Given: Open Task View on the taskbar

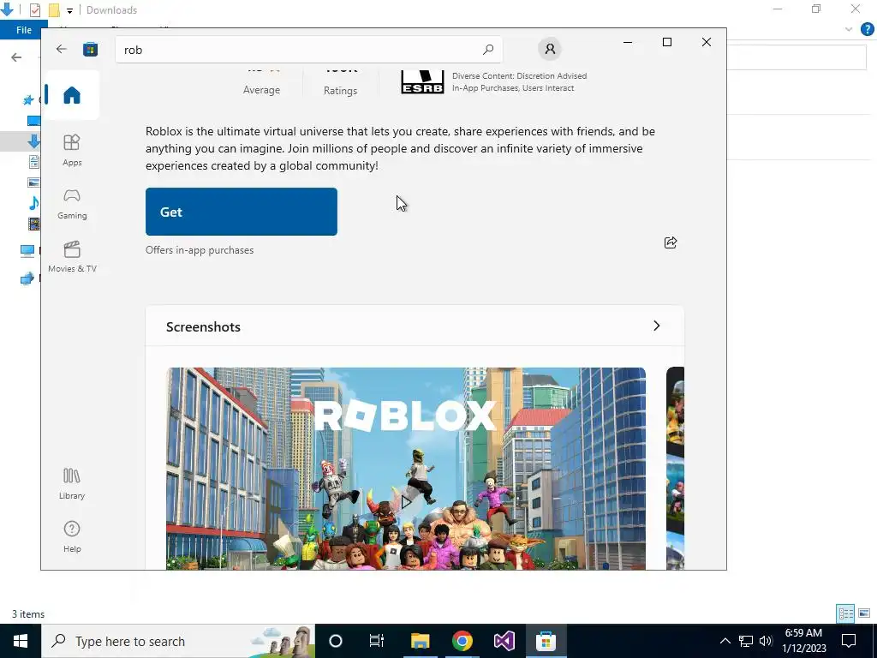Looking at the screenshot, I should pyautogui.click(x=377, y=641).
